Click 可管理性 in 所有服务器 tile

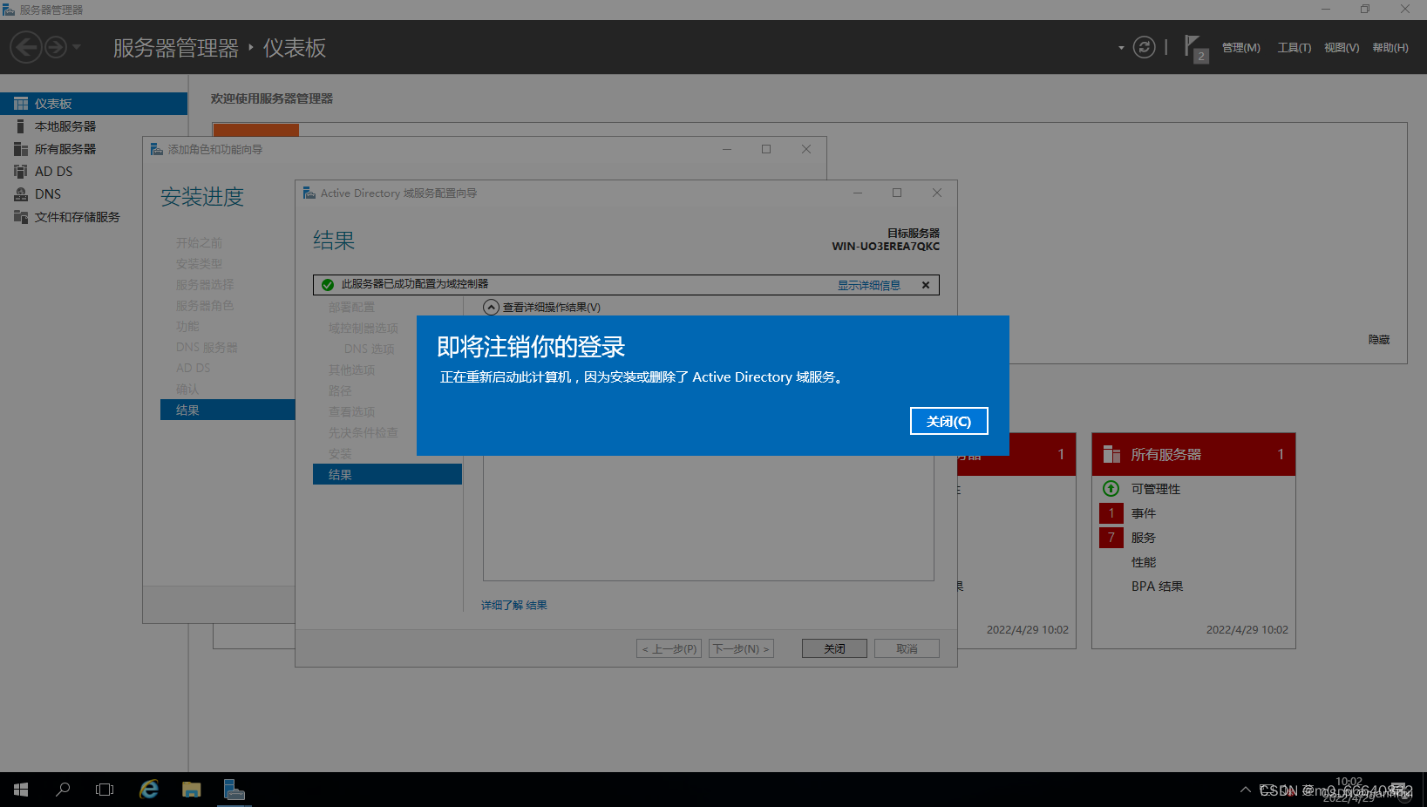coord(1156,489)
